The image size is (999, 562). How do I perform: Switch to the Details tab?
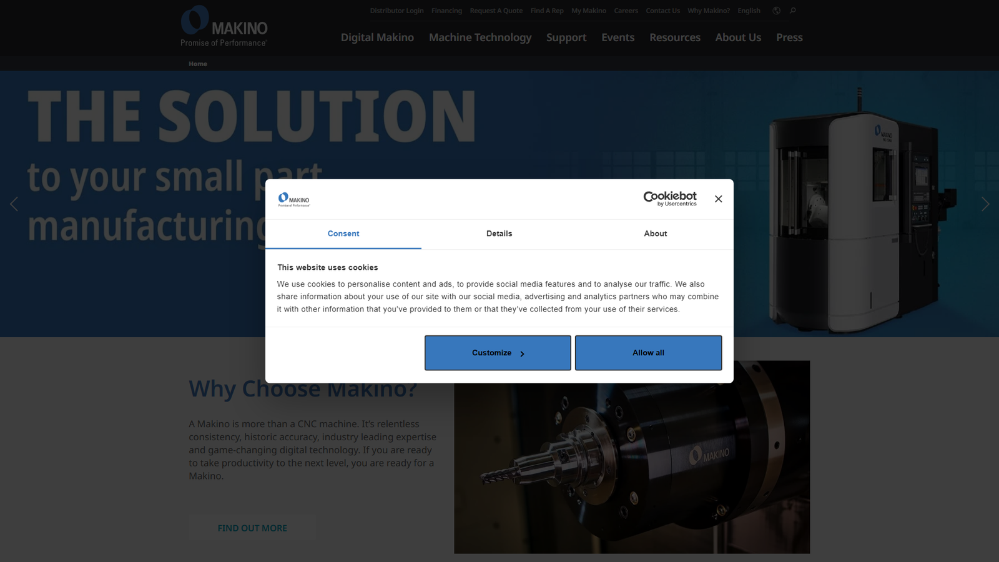499,234
